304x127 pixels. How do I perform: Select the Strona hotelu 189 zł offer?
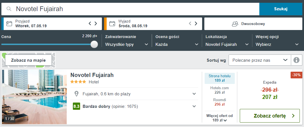click(219, 78)
